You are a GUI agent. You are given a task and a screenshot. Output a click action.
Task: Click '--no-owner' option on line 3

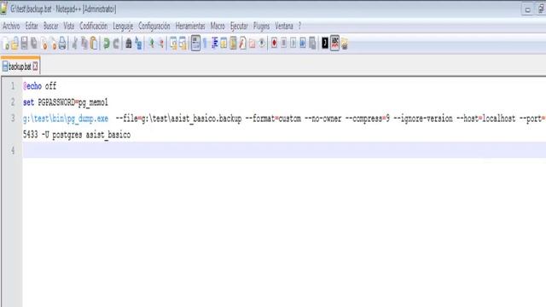[x=322, y=119]
